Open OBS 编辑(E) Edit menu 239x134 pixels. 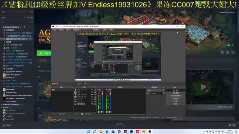pyautogui.click(x=61, y=30)
